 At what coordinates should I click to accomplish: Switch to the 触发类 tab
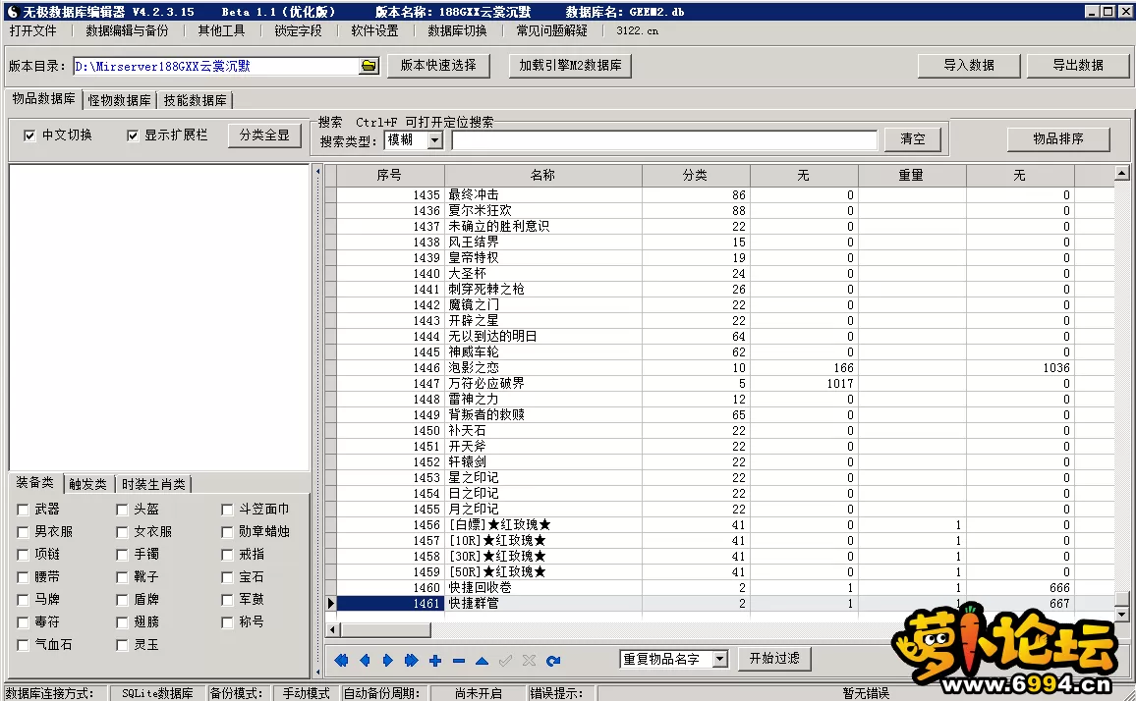click(x=87, y=484)
